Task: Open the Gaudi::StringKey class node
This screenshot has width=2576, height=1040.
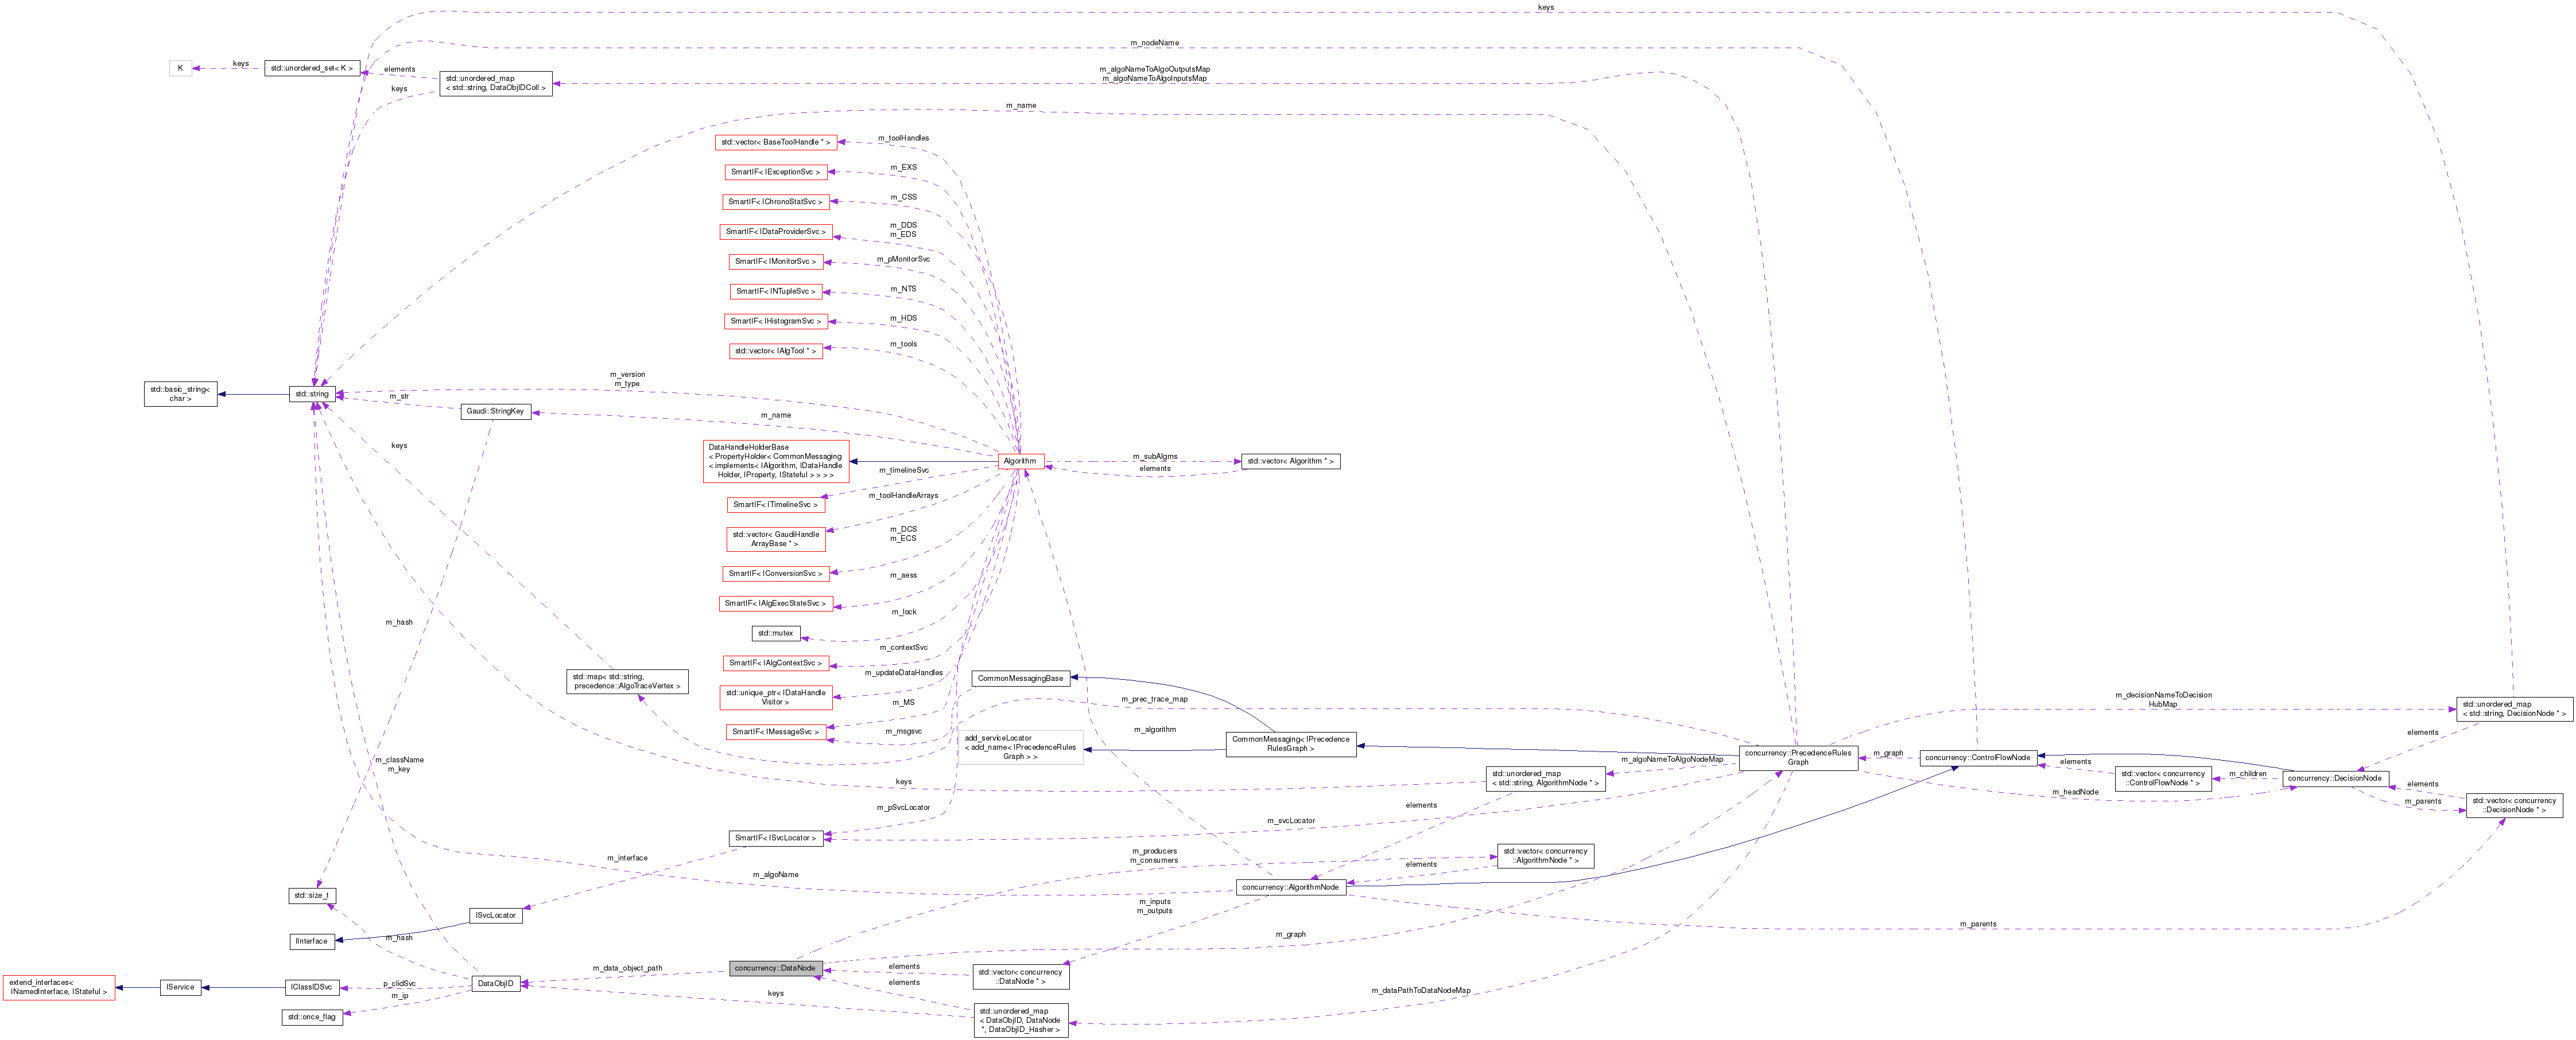Action: 497,410
